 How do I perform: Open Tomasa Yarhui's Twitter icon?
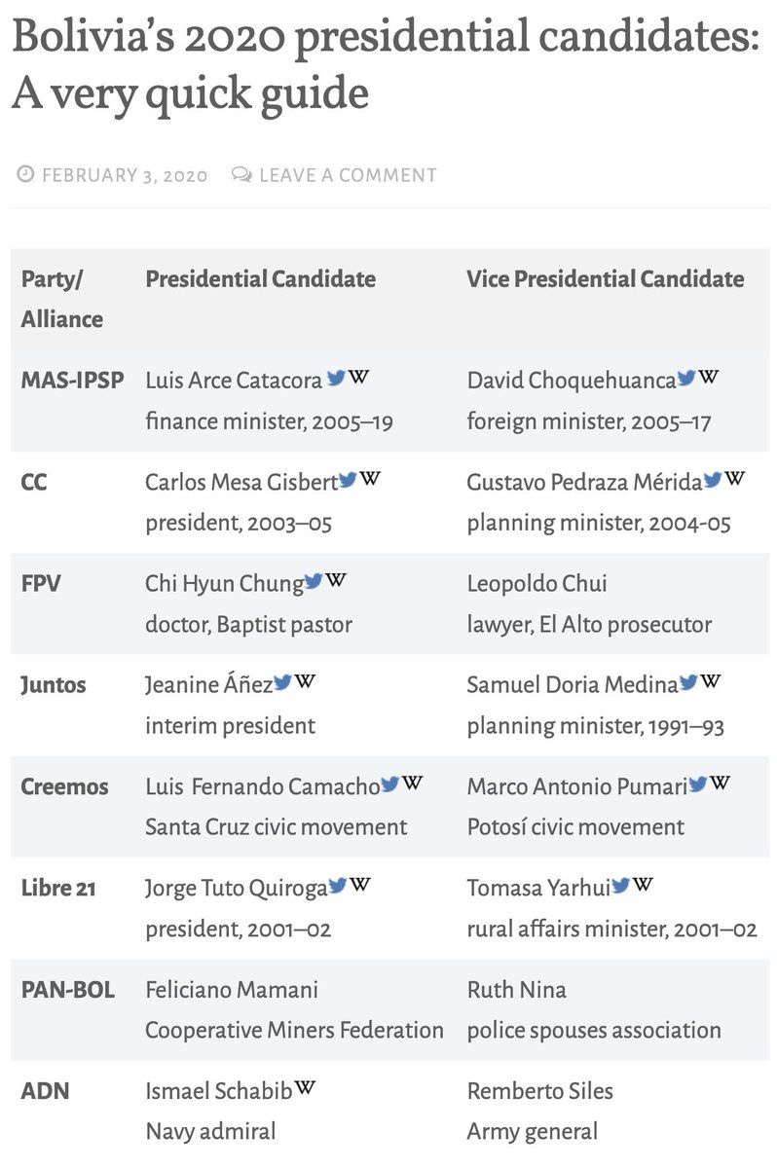[621, 886]
